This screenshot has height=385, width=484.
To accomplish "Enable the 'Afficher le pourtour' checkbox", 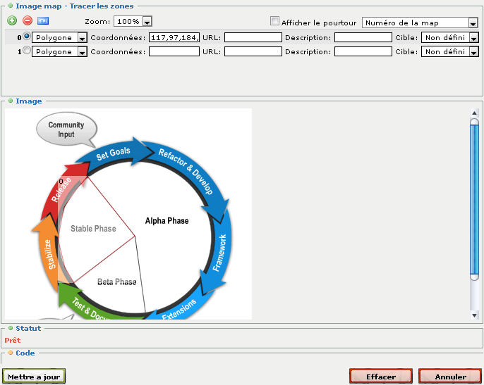I will (x=275, y=22).
